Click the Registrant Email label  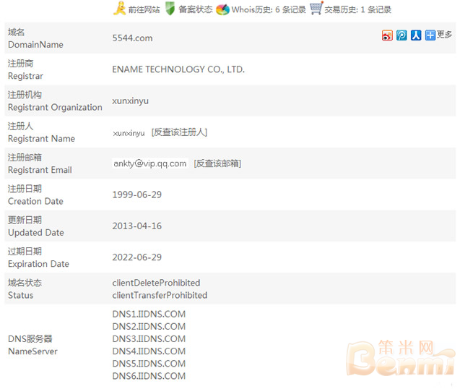[x=40, y=170]
